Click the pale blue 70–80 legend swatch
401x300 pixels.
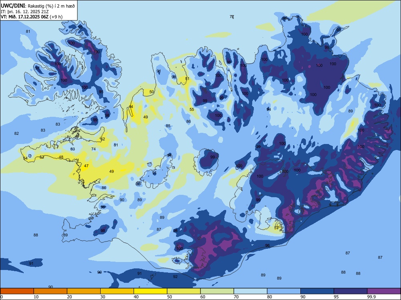tap(250, 291)
